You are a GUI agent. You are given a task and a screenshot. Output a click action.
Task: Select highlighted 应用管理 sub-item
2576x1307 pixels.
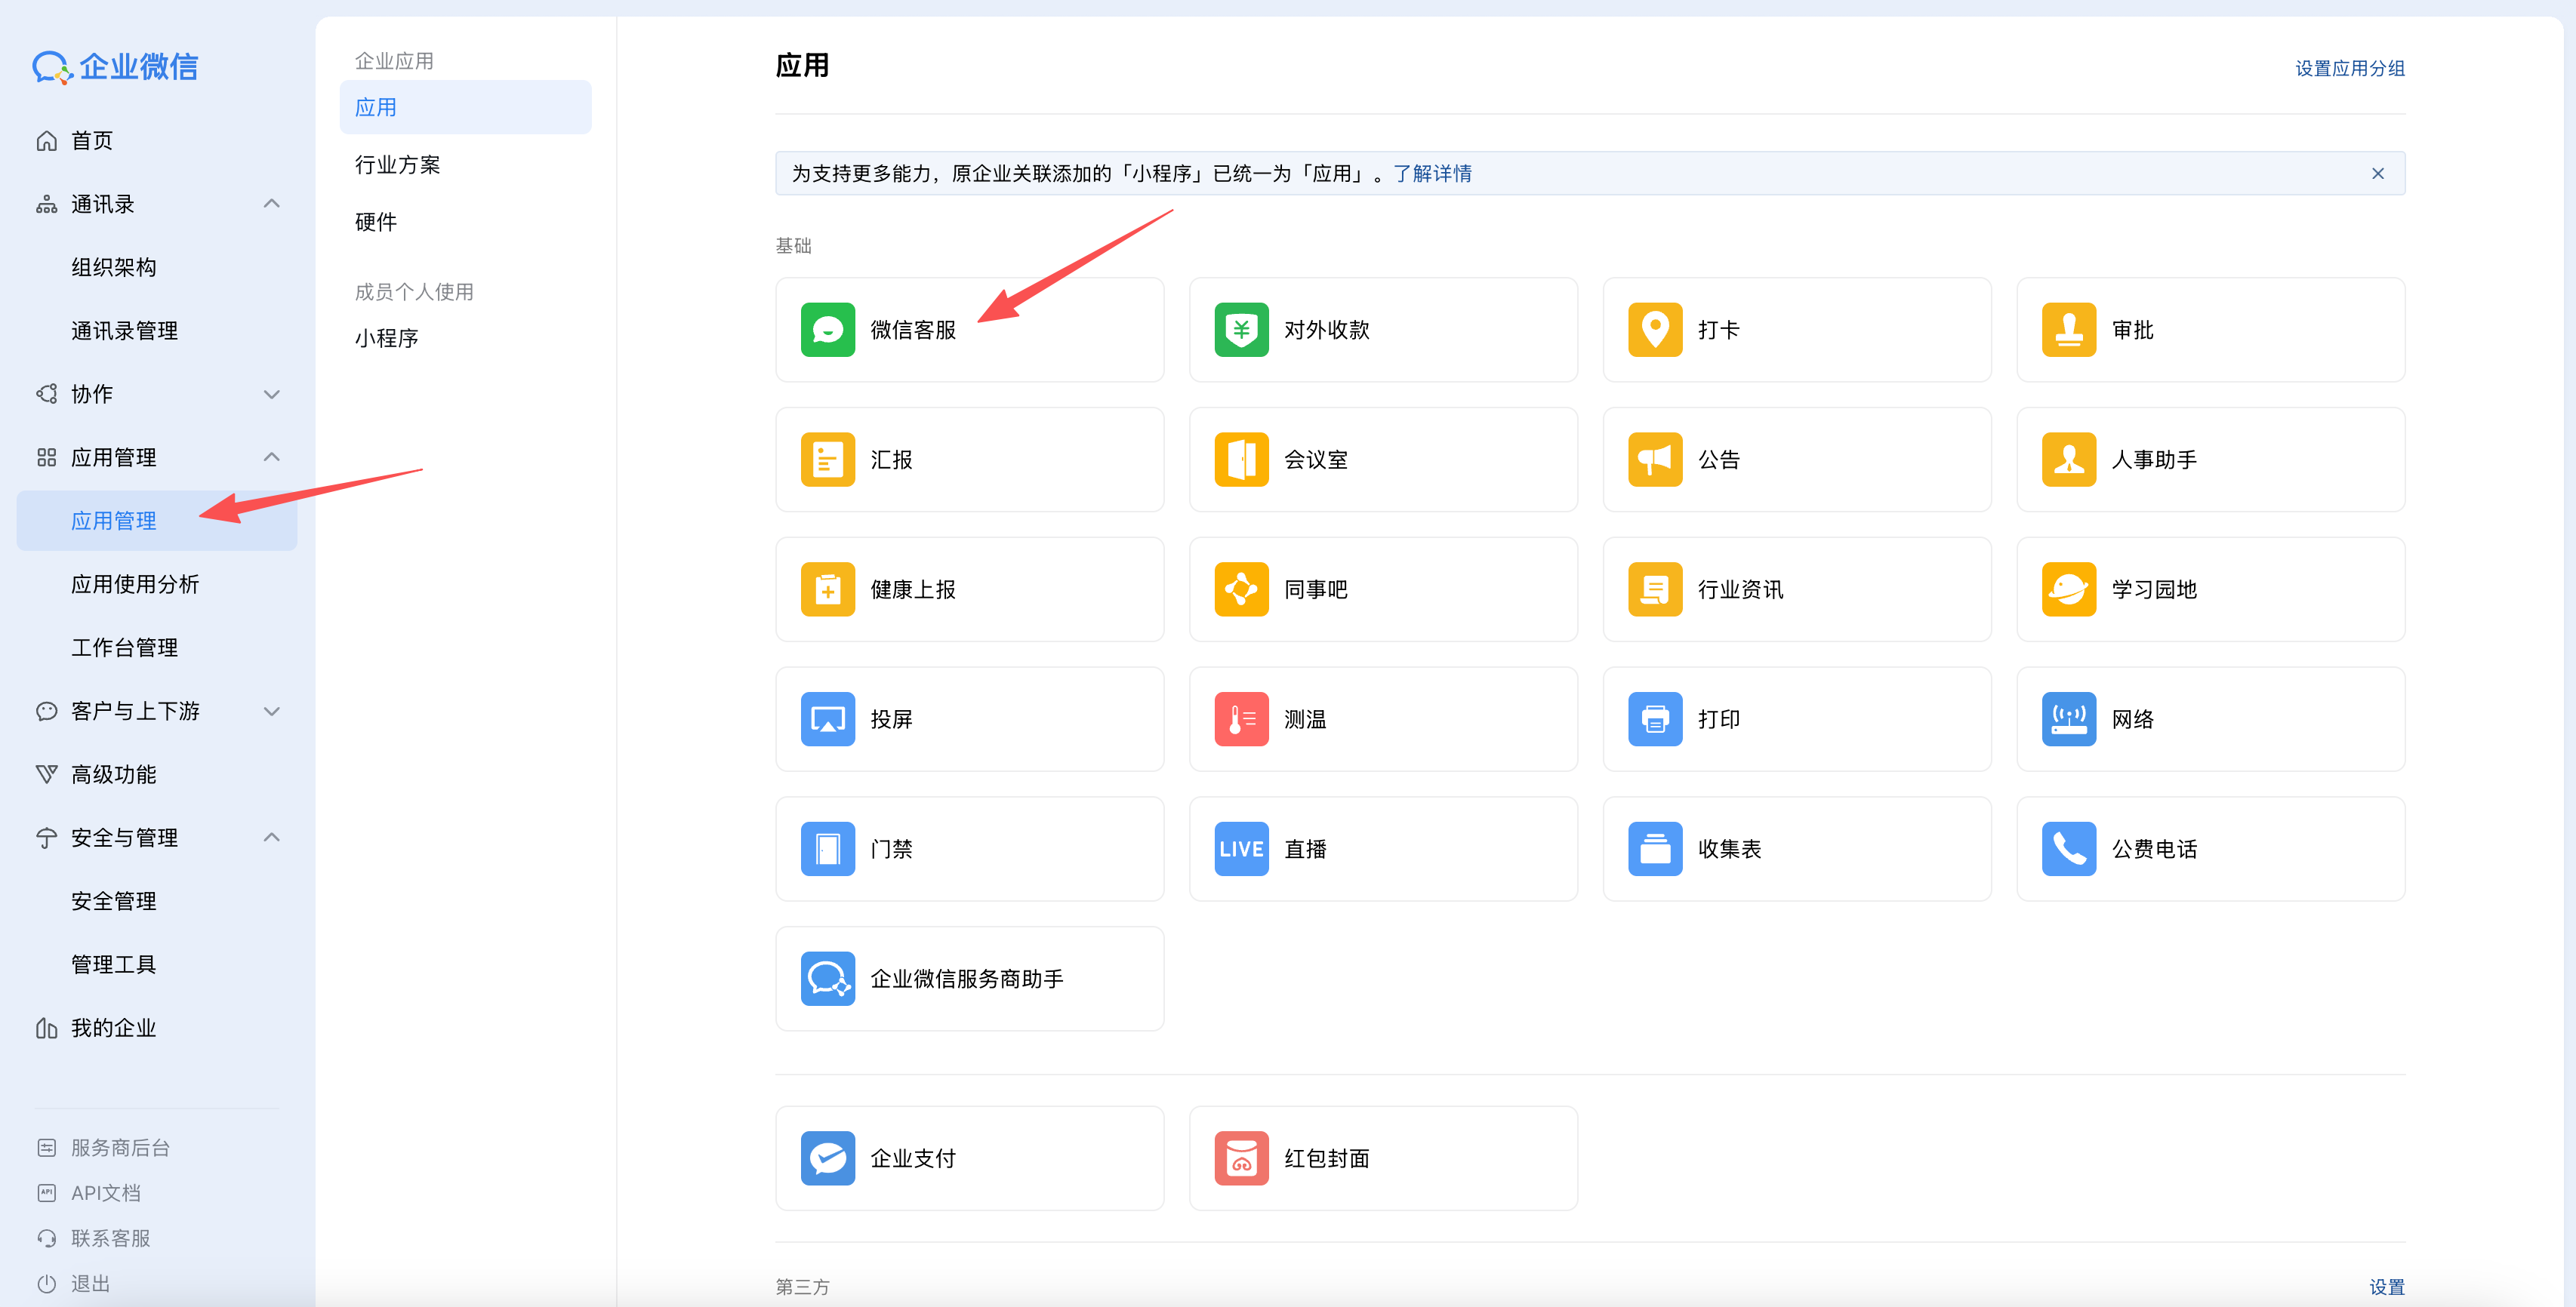pos(157,521)
